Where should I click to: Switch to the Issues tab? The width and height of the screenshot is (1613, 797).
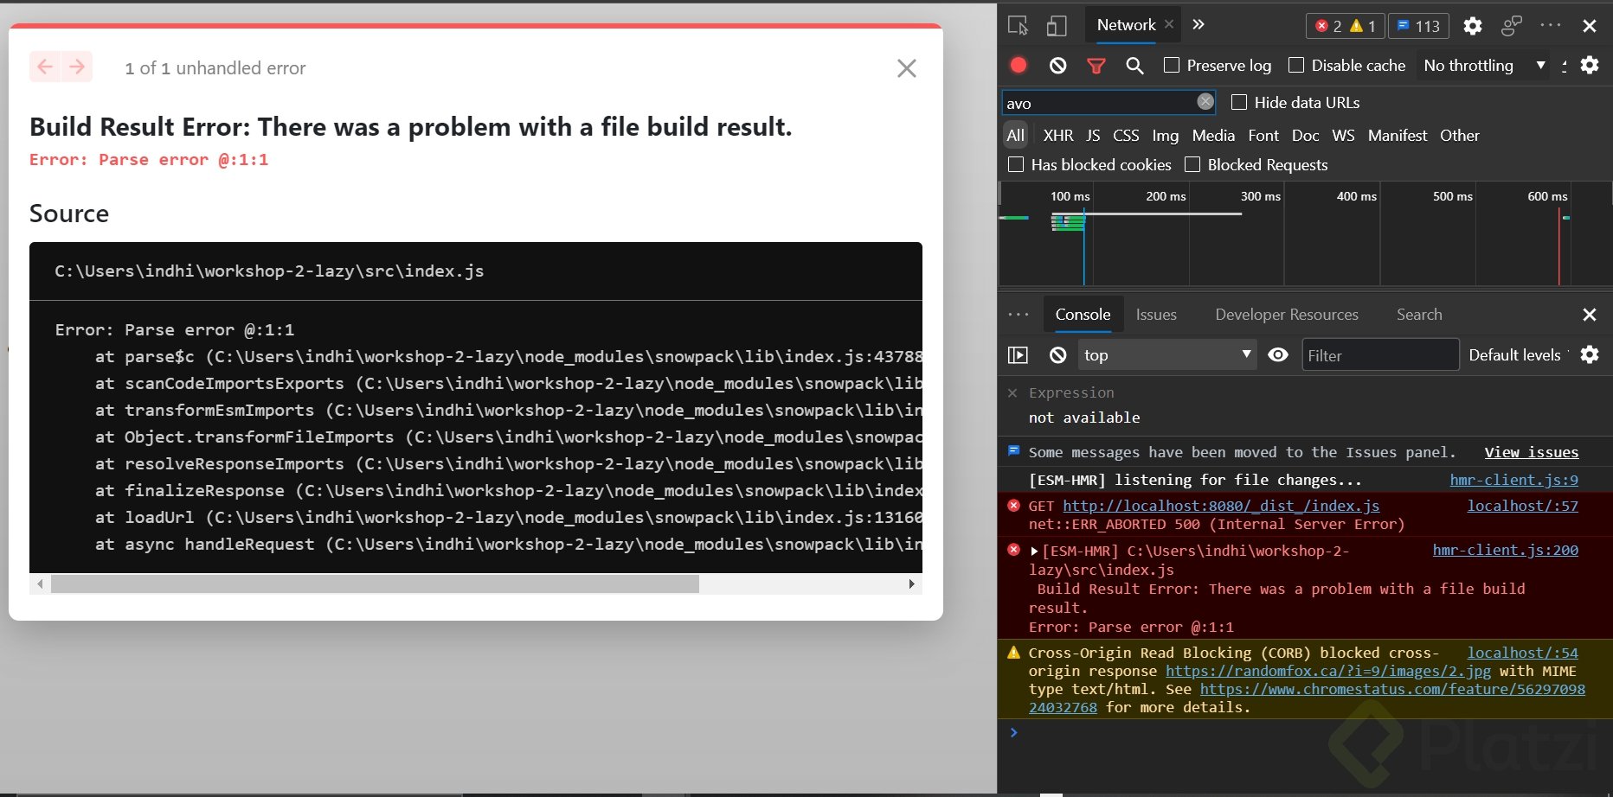pos(1156,314)
